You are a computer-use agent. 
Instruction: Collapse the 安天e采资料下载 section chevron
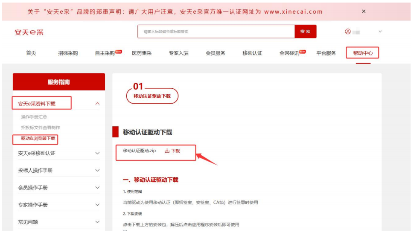97,104
